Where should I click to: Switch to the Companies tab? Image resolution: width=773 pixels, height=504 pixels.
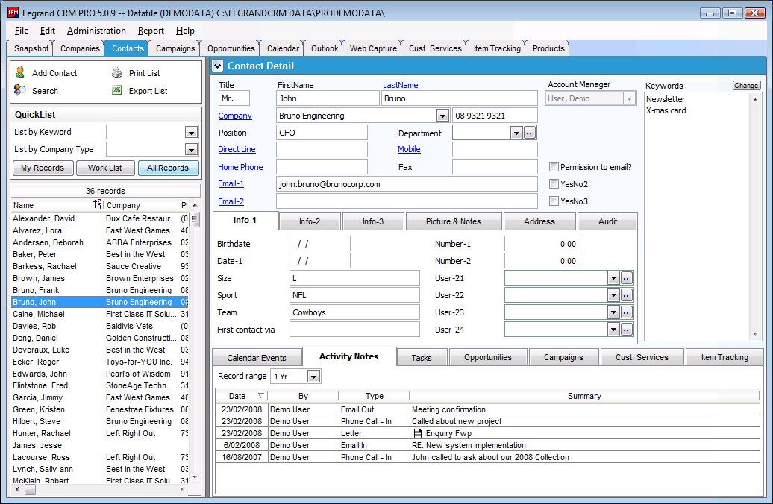click(80, 48)
